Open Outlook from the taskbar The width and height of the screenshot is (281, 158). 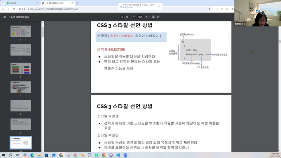53,155
